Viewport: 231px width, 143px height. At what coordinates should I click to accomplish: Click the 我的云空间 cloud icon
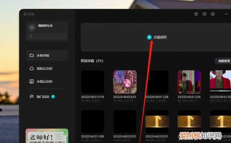tap(32, 68)
